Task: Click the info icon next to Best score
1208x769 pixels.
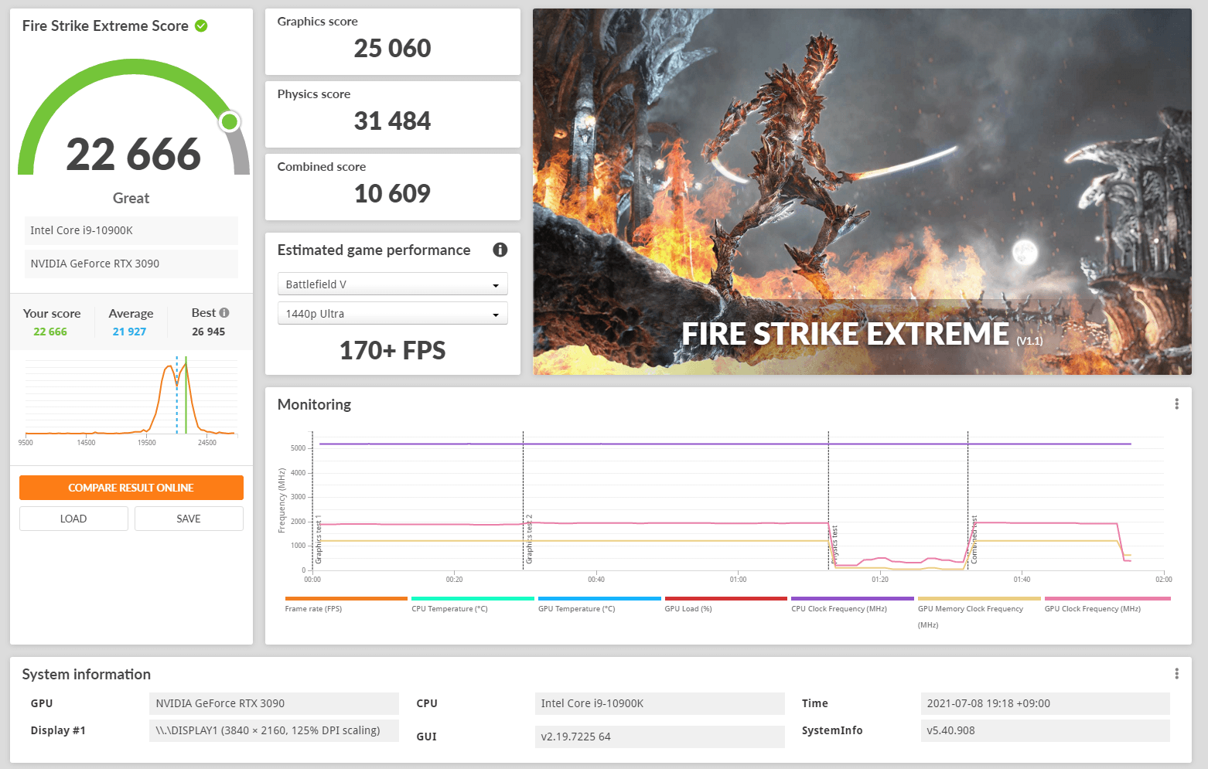Action: 224,313
